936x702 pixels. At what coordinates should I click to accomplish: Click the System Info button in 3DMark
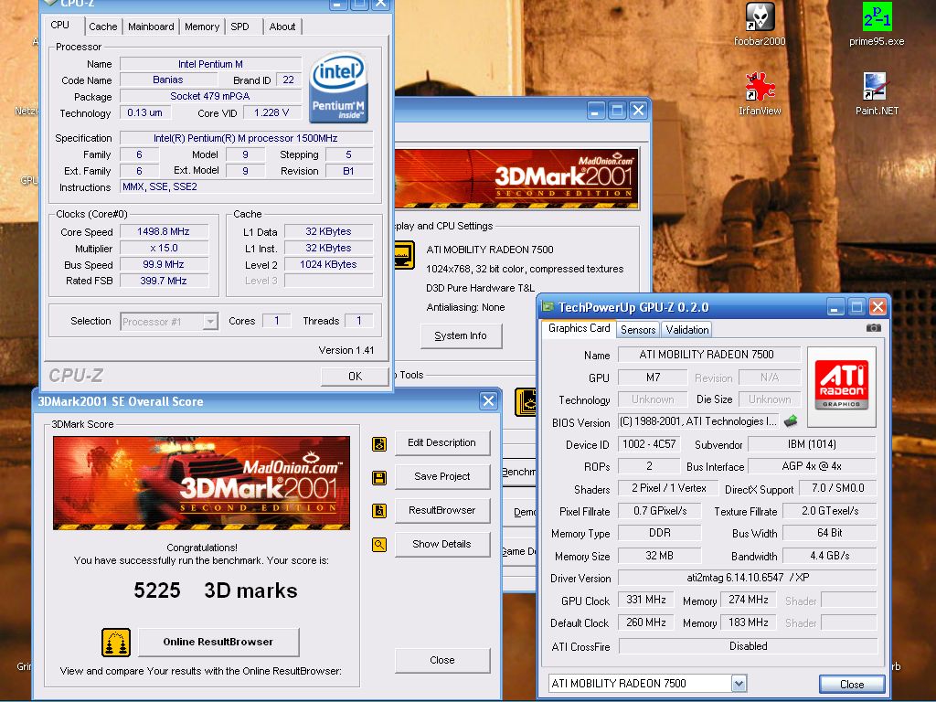click(461, 335)
